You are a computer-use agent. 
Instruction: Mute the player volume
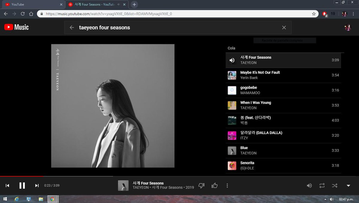(309, 186)
